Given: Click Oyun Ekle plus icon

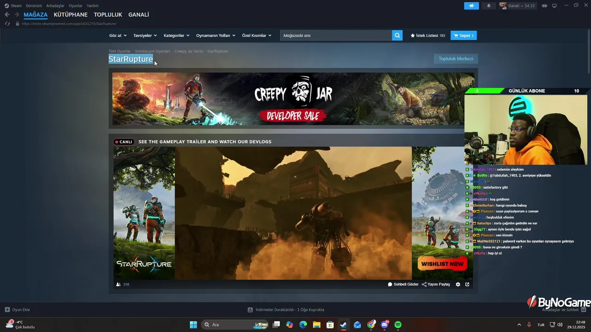Looking at the screenshot, I should point(7,310).
